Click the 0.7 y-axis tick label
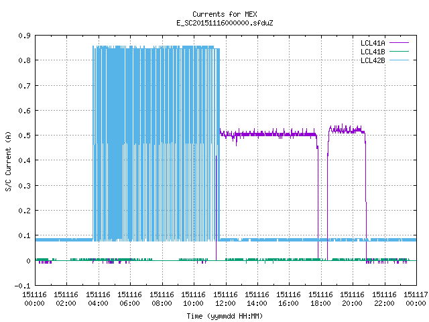 pyautogui.click(x=24, y=86)
